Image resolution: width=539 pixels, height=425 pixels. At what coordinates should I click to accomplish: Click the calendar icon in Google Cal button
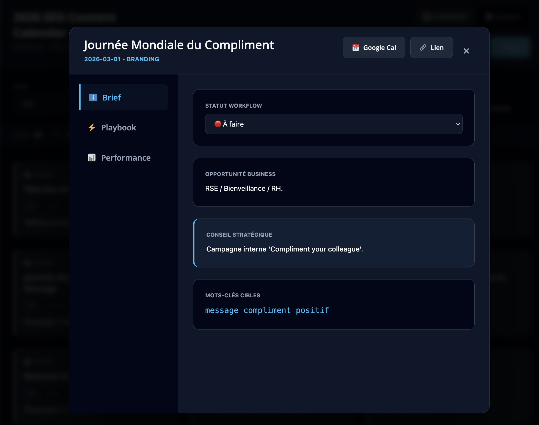click(x=356, y=47)
